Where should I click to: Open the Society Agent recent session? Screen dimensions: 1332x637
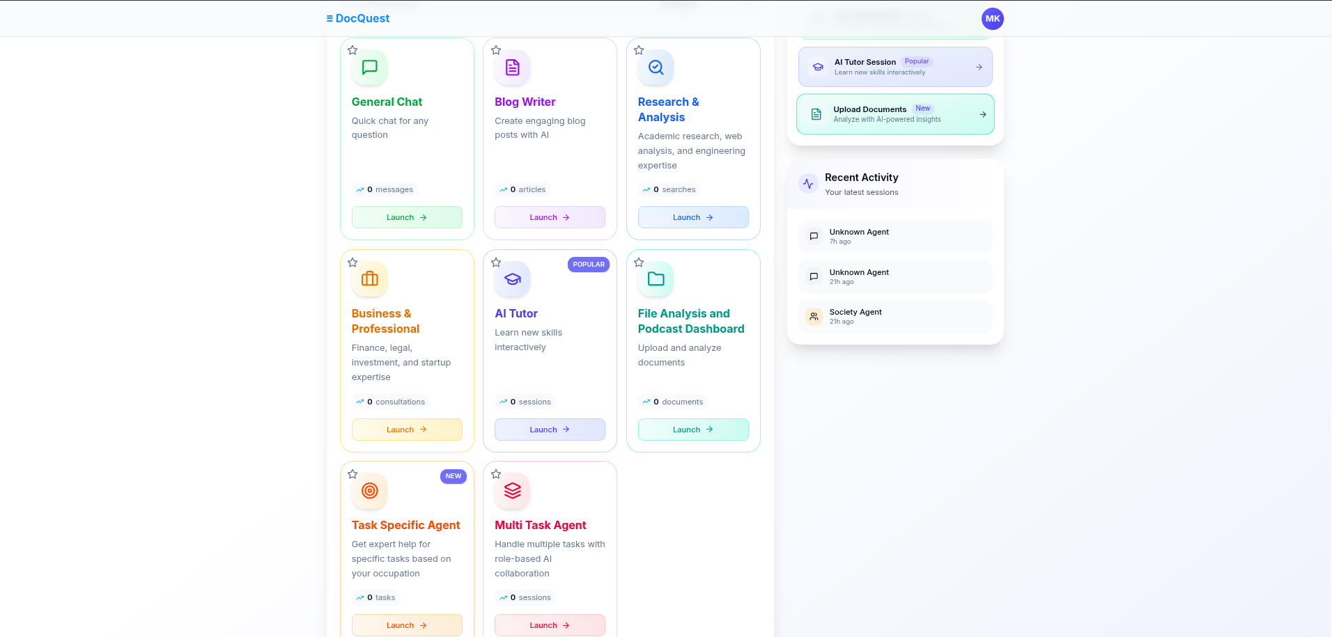click(895, 317)
